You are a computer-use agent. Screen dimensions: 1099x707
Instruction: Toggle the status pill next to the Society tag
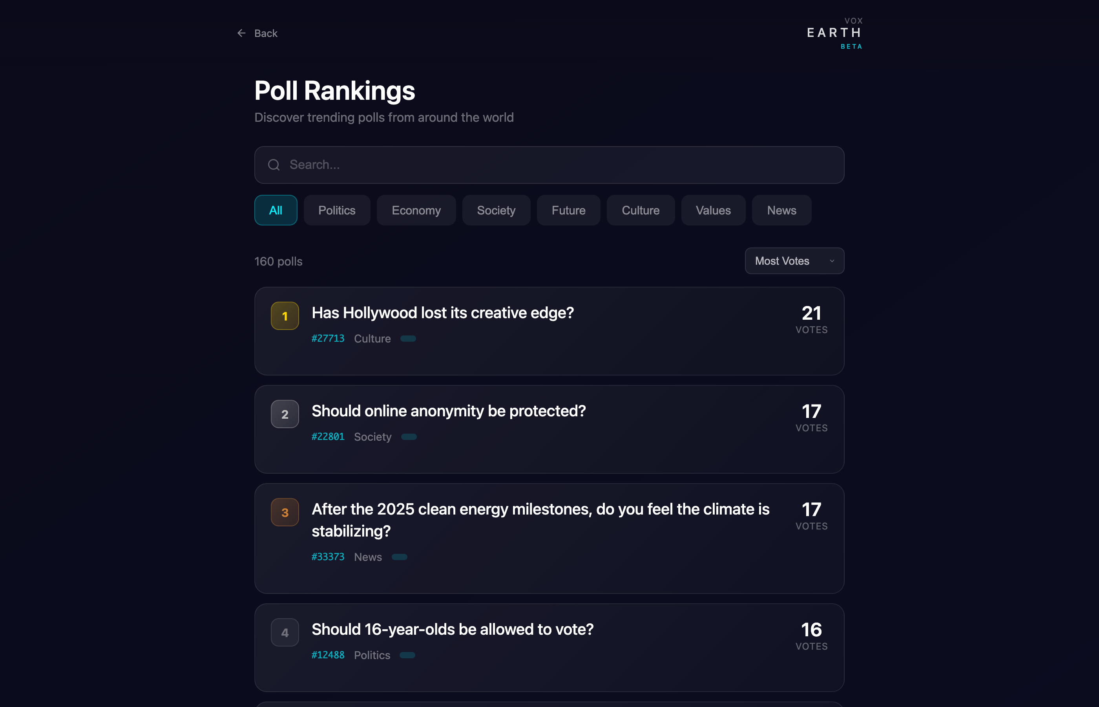pyautogui.click(x=408, y=437)
